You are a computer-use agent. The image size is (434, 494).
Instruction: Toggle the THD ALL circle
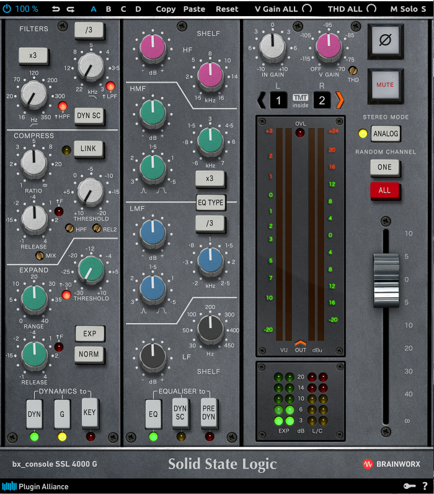371,9
